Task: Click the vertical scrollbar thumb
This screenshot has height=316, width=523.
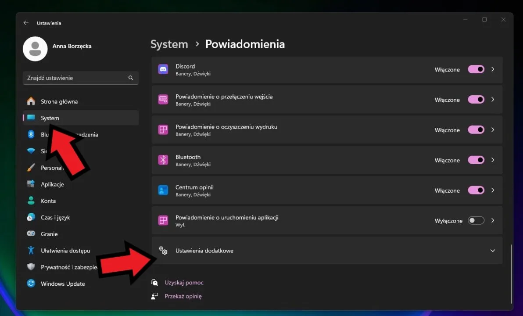Action: (511, 273)
